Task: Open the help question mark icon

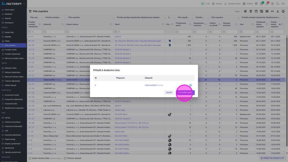Action: [272, 4]
